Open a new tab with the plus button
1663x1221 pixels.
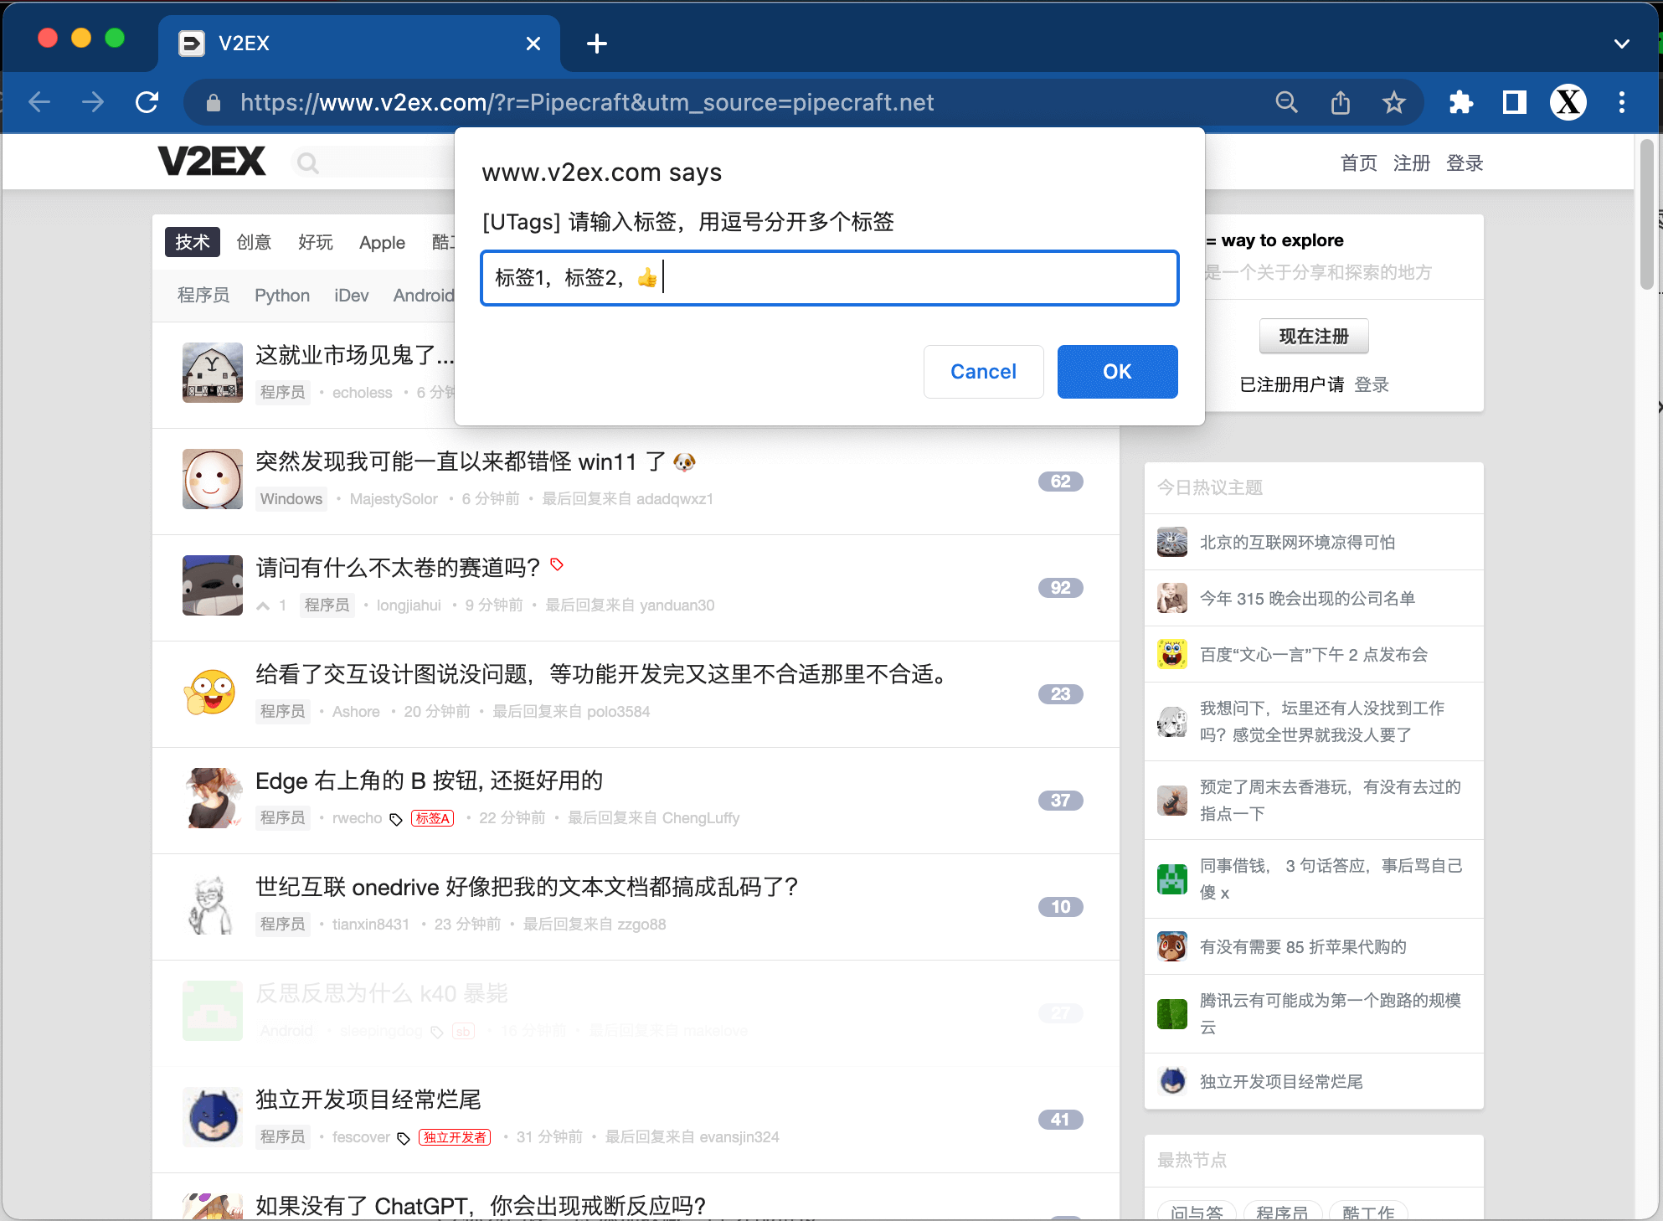click(x=597, y=44)
